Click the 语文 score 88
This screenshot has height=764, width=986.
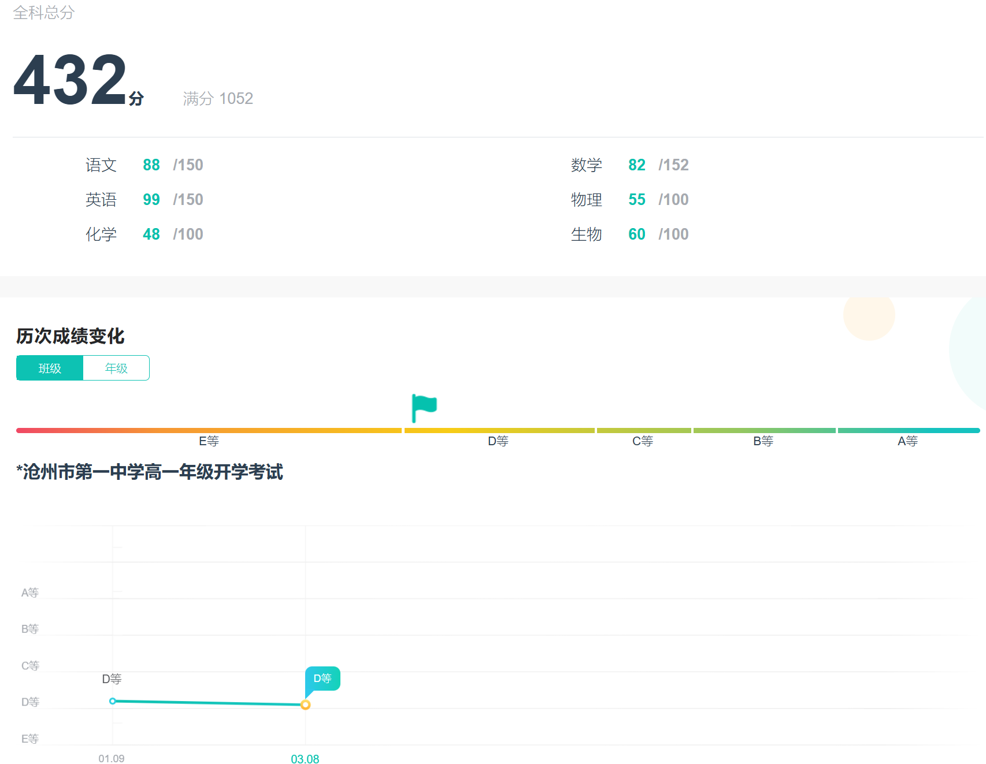[151, 165]
